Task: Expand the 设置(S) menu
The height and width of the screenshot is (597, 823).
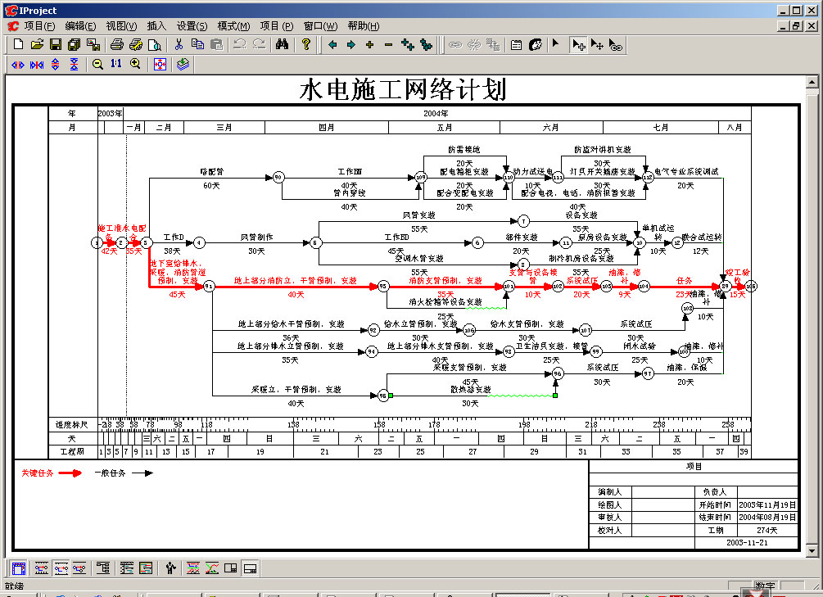Action: tap(192, 25)
